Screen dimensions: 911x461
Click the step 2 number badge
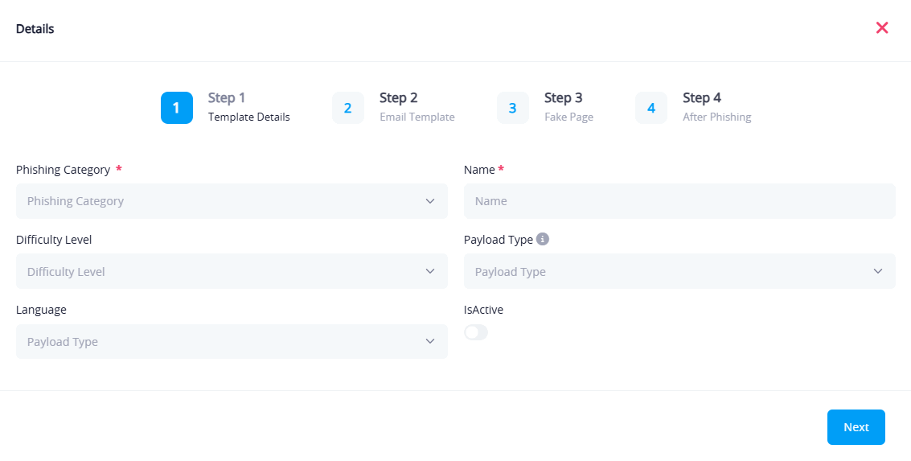[348, 108]
